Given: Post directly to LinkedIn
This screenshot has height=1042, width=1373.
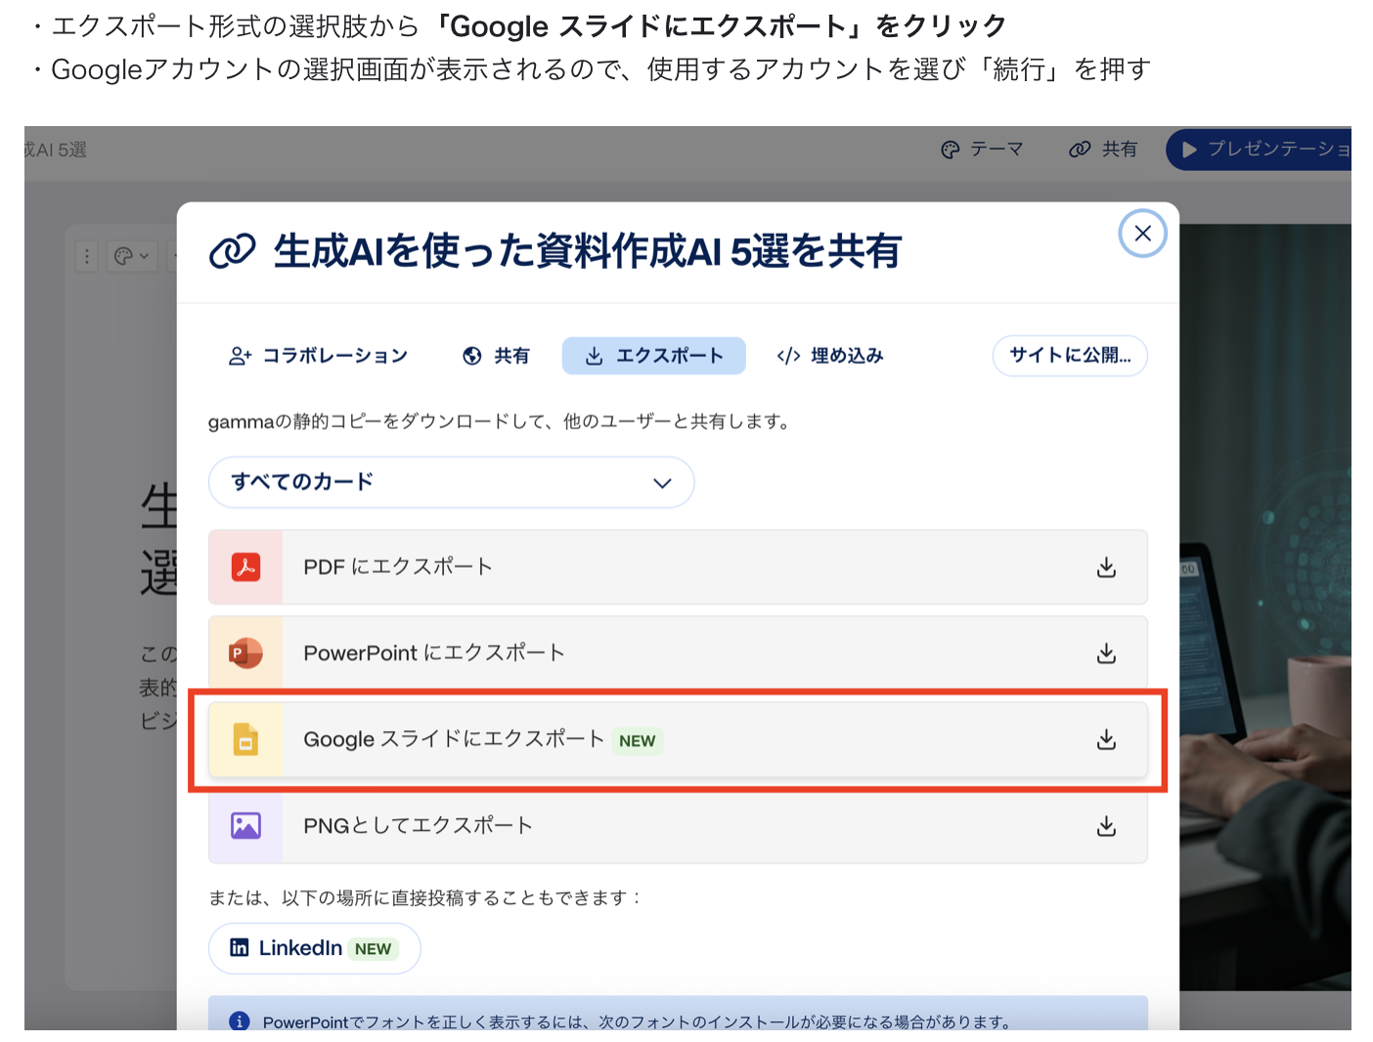Looking at the screenshot, I should pos(315,948).
